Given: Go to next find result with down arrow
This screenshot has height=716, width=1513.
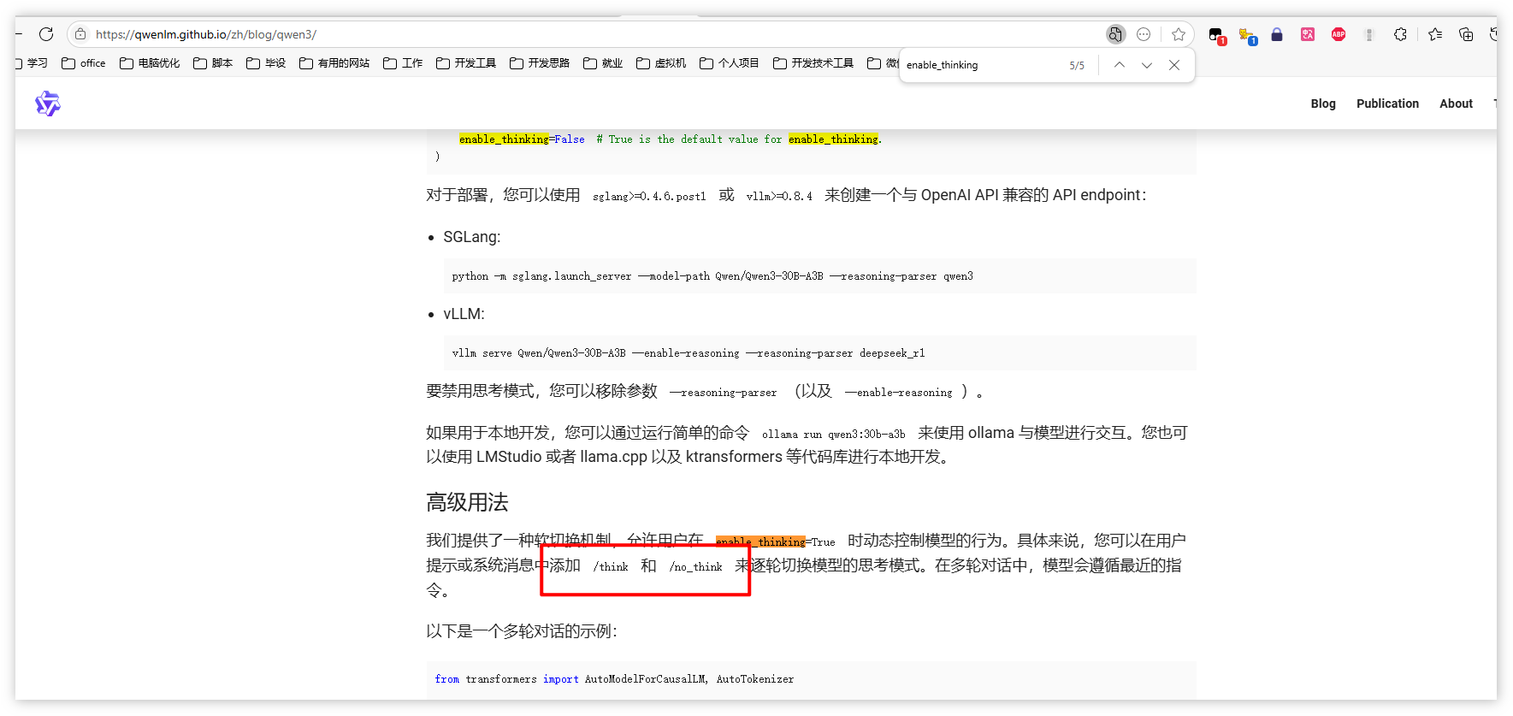Looking at the screenshot, I should tap(1147, 65).
